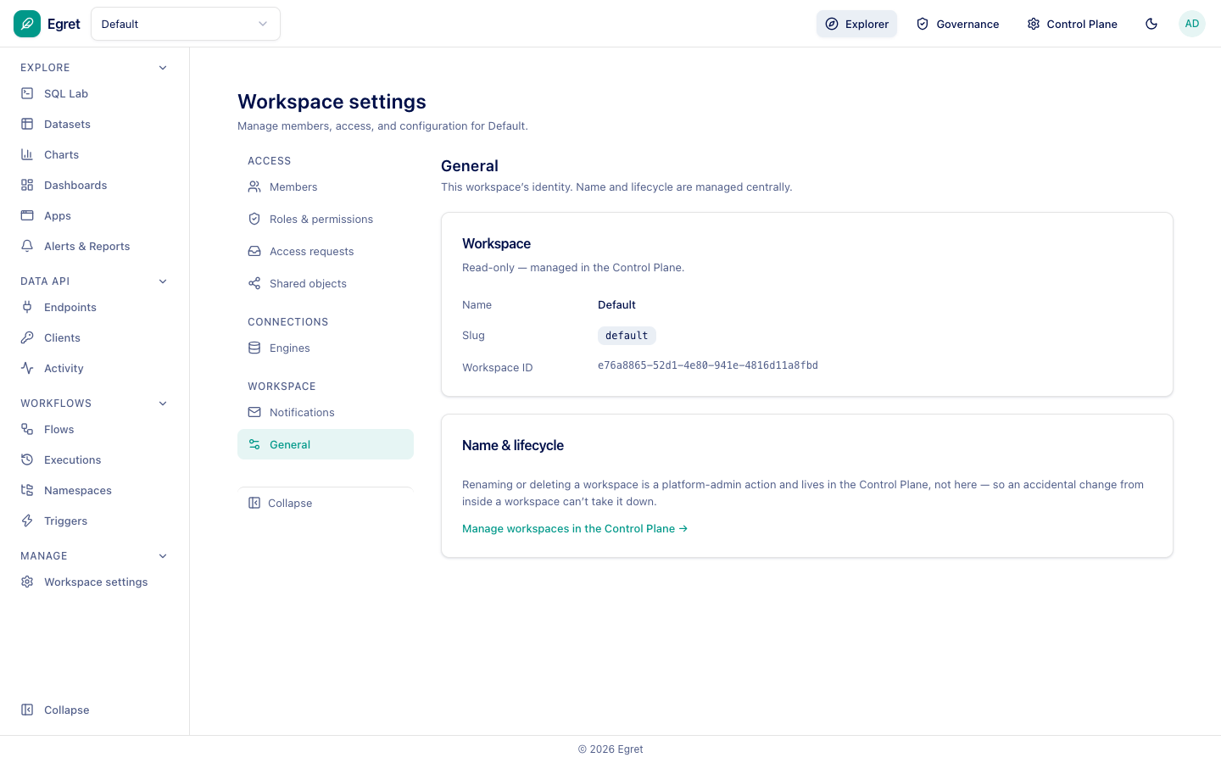Open Shared objects settings
This screenshot has width=1221, height=763.
(326, 284)
